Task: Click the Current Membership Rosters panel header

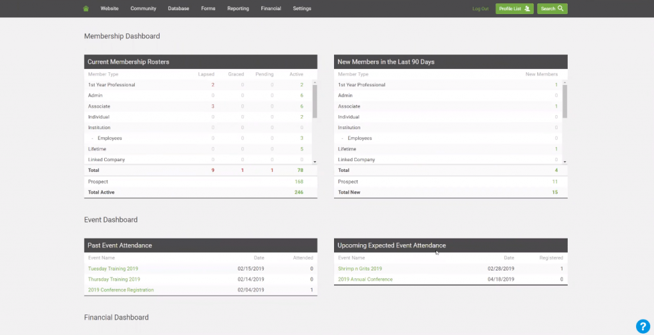Action: [x=201, y=62]
